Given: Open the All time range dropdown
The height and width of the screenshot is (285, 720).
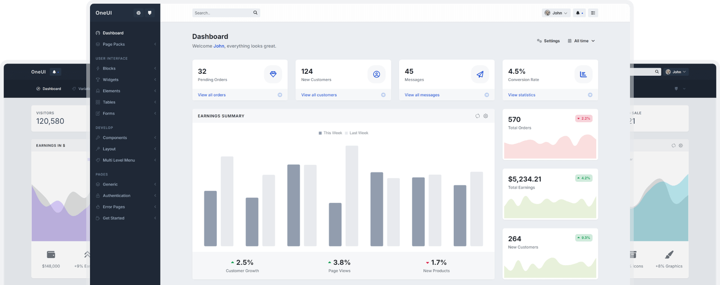Looking at the screenshot, I should 581,41.
